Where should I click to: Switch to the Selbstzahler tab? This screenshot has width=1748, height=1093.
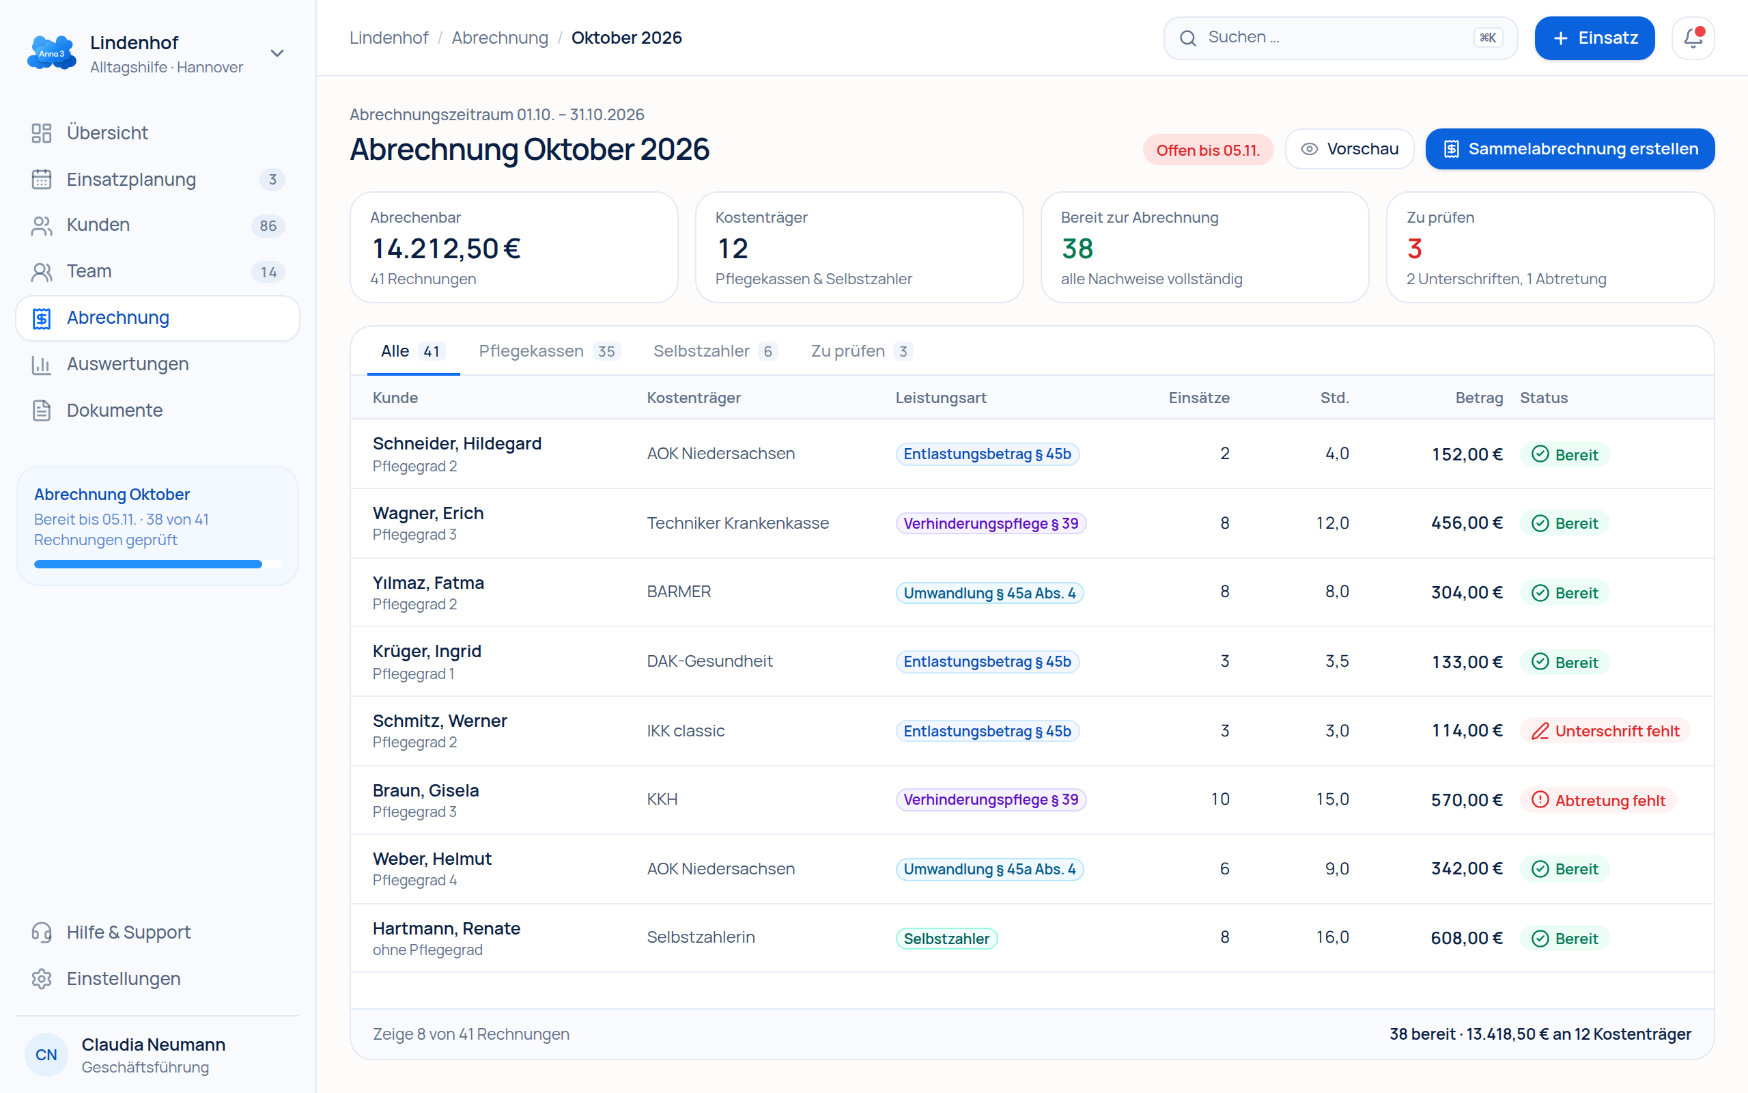715,351
